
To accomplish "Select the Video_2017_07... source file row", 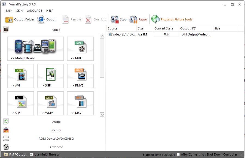I will (x=122, y=34).
